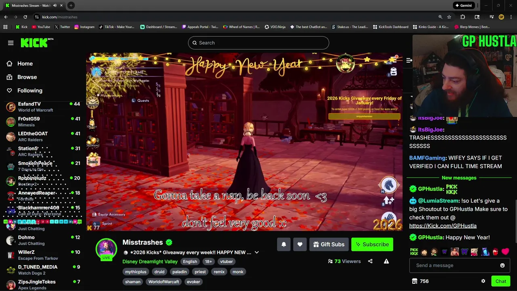Screen dimensions: 517x291
Task: Select the mythicplus tag
Action: click(136, 272)
